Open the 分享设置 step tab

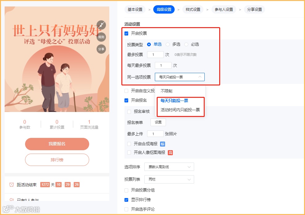(x=255, y=10)
